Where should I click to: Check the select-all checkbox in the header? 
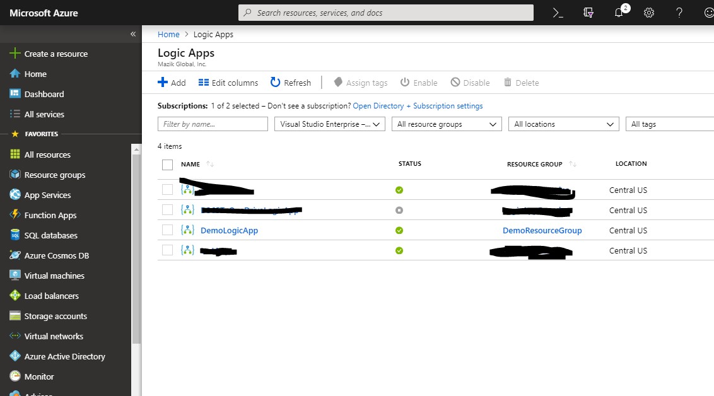167,164
